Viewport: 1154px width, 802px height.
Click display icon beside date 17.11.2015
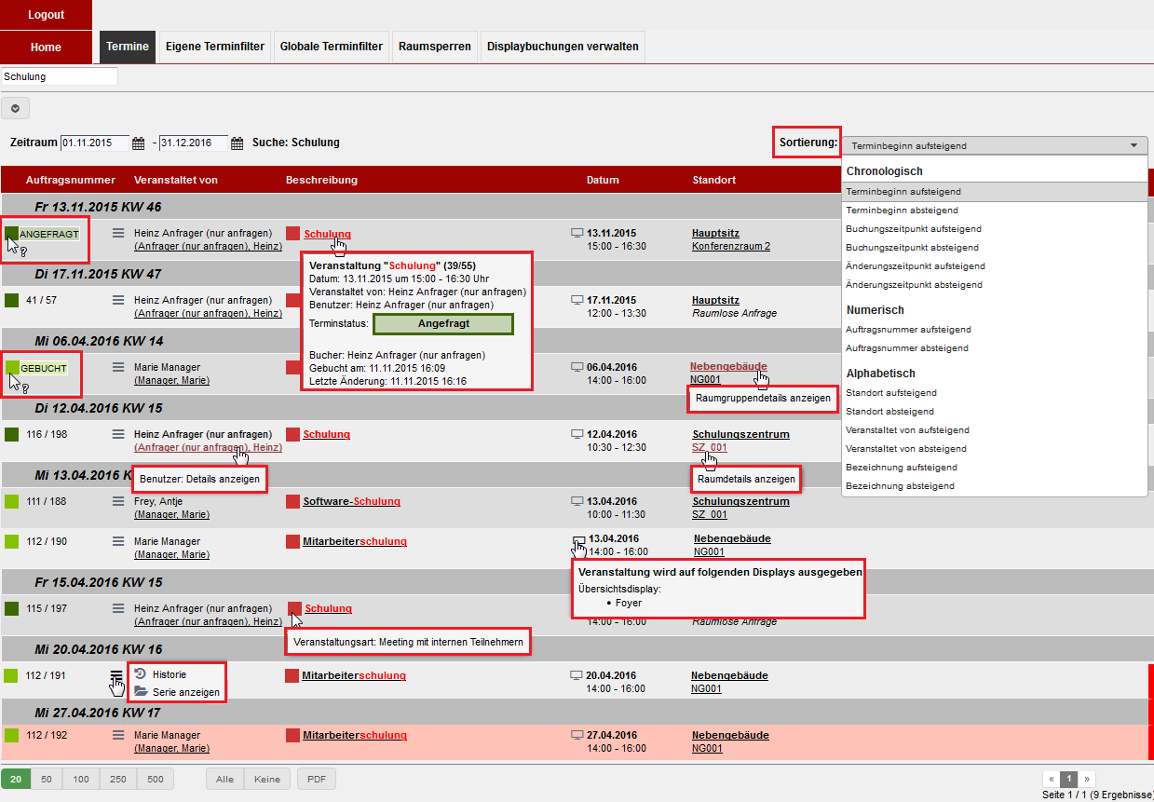(x=577, y=300)
